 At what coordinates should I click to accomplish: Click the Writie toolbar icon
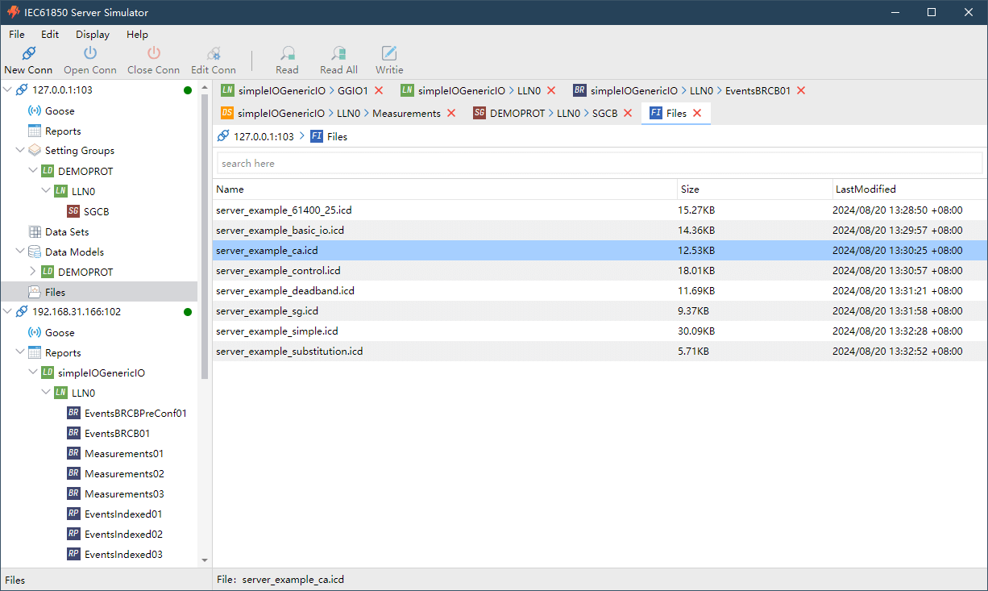(389, 53)
